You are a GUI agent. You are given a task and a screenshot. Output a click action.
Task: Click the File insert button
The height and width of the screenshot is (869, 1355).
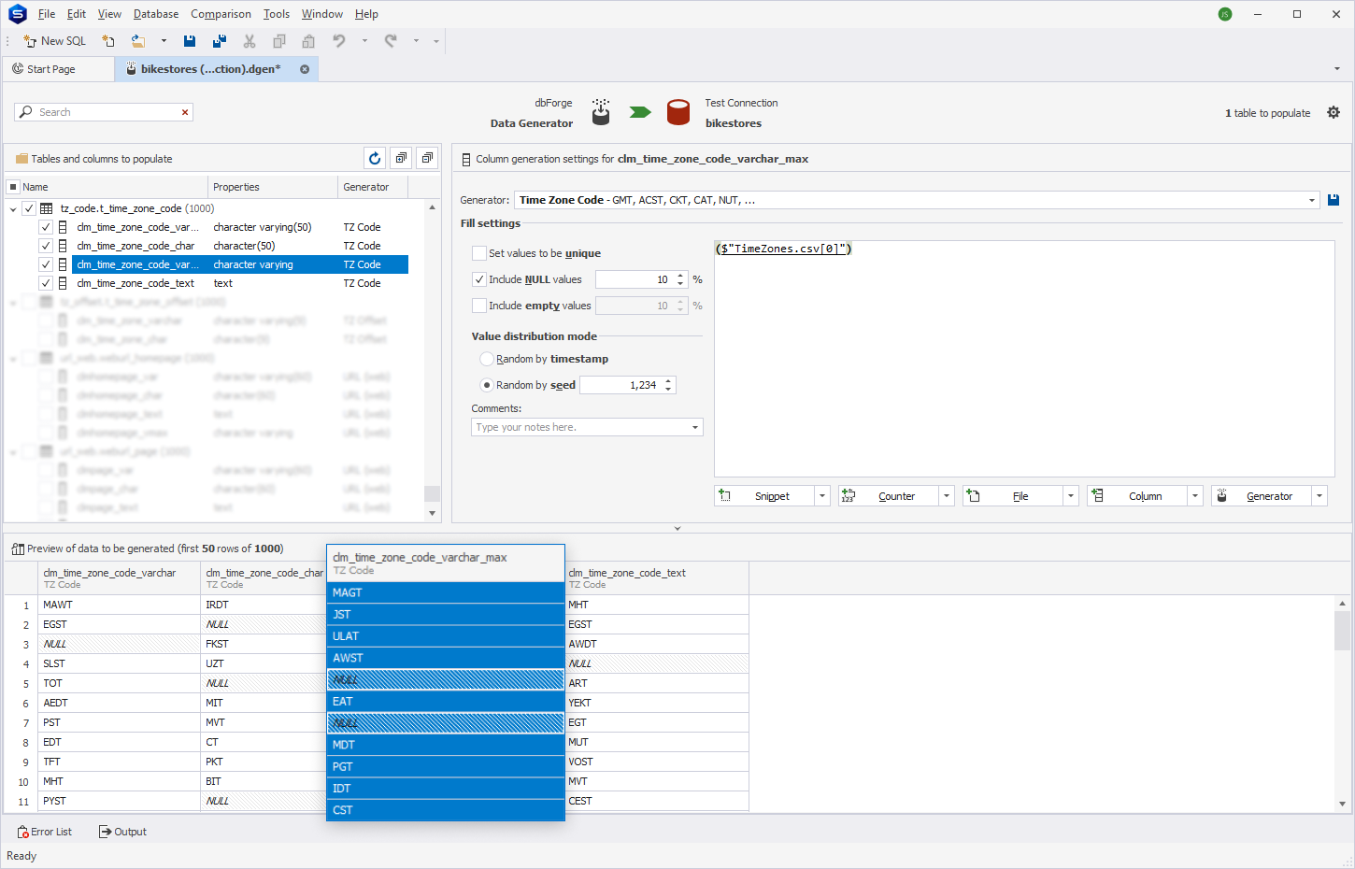click(1014, 496)
